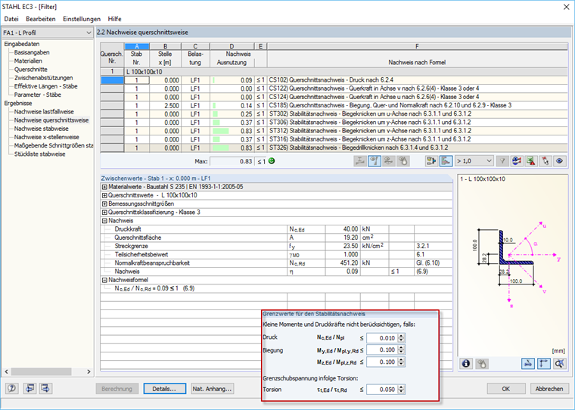This screenshot has width=575, height=410.
Task: Open the Datei menu
Action: pyautogui.click(x=11, y=19)
